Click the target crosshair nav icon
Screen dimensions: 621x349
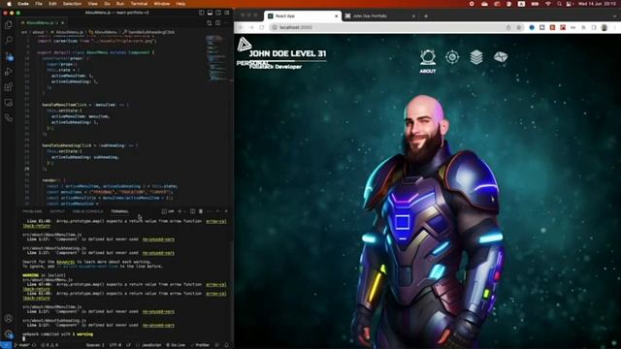[x=452, y=57]
